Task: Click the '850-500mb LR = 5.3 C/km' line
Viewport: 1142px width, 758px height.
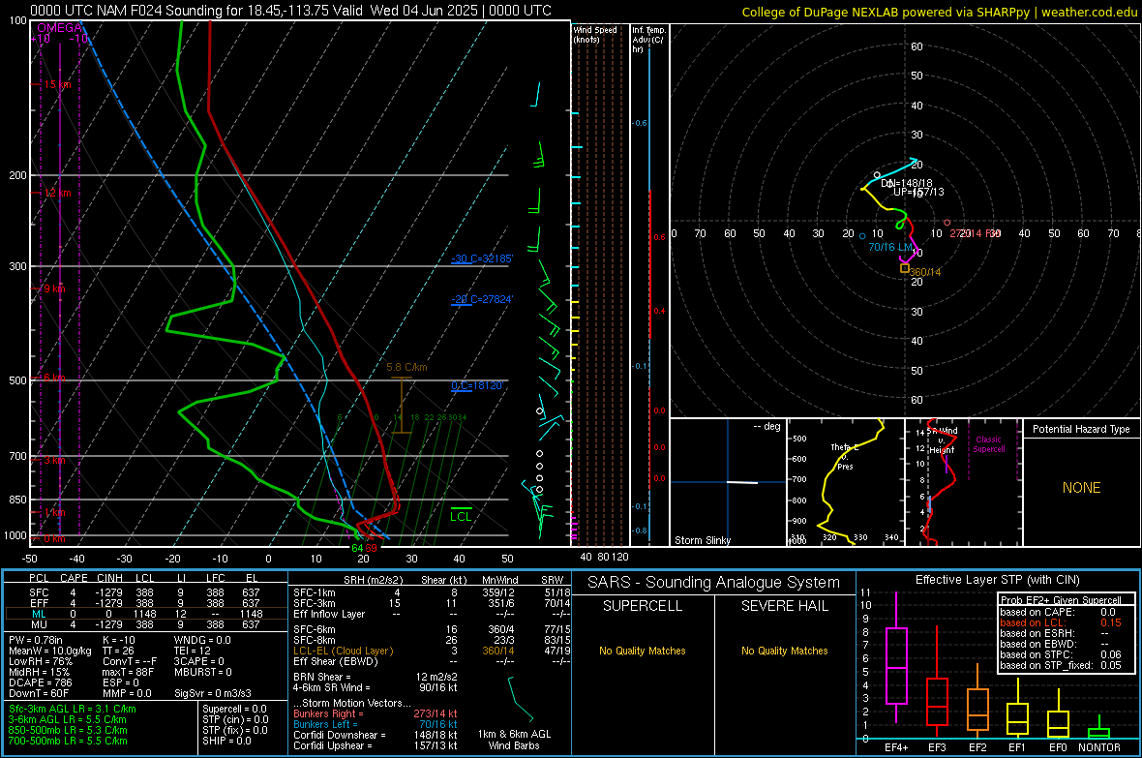Action: [x=68, y=730]
